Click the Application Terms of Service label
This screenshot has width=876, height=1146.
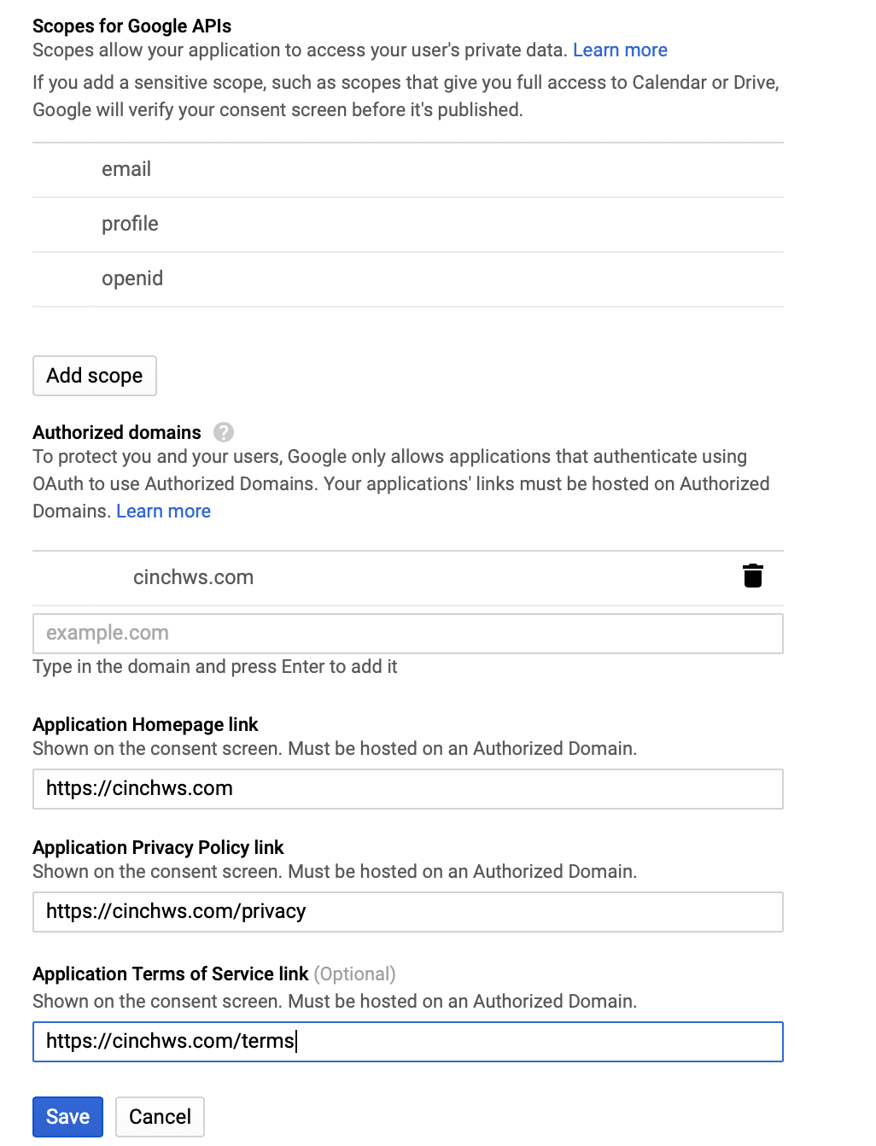pyautogui.click(x=170, y=974)
